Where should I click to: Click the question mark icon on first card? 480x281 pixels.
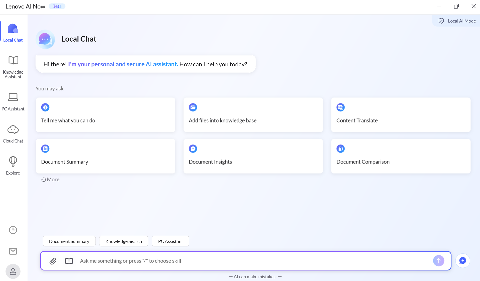[x=45, y=107]
